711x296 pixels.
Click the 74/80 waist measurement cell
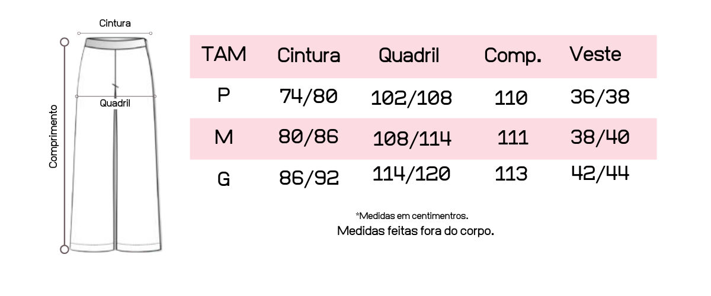[x=308, y=96]
